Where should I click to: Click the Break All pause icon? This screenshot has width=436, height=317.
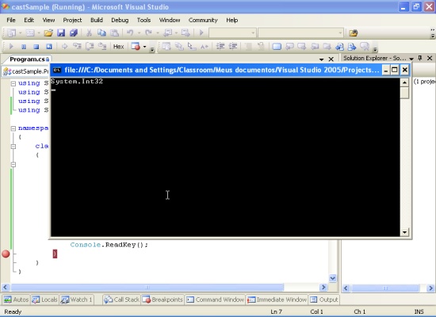pyautogui.click(x=24, y=47)
